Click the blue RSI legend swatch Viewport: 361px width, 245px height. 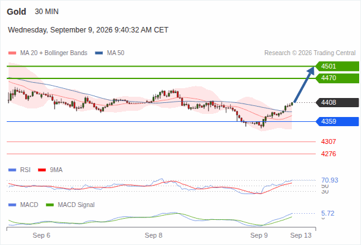point(12,170)
